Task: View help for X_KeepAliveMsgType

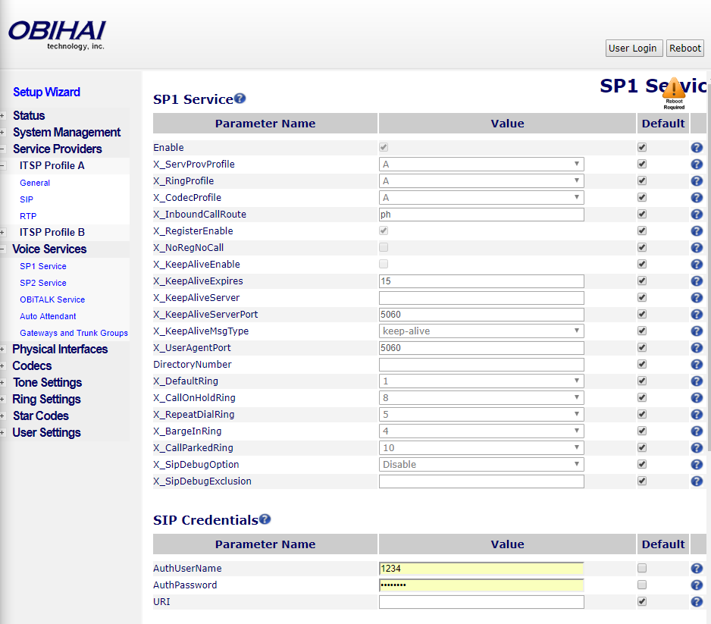Action: (x=697, y=331)
